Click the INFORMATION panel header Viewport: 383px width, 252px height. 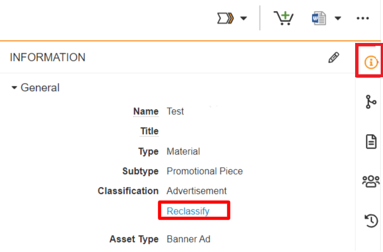pos(48,57)
